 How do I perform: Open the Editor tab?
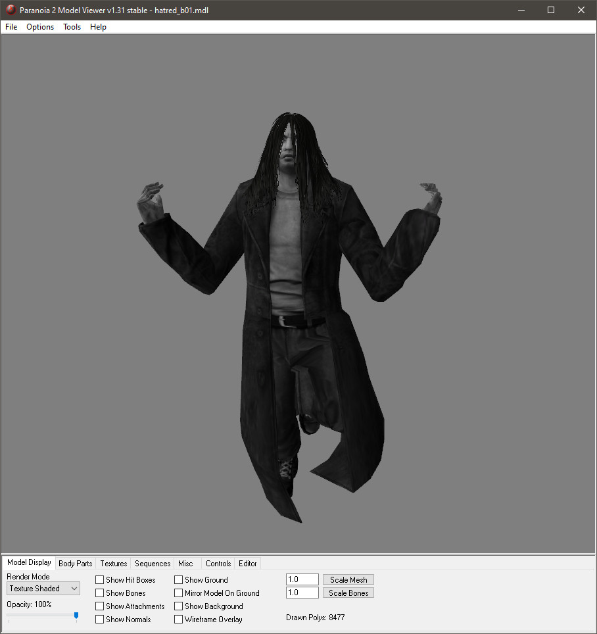248,564
